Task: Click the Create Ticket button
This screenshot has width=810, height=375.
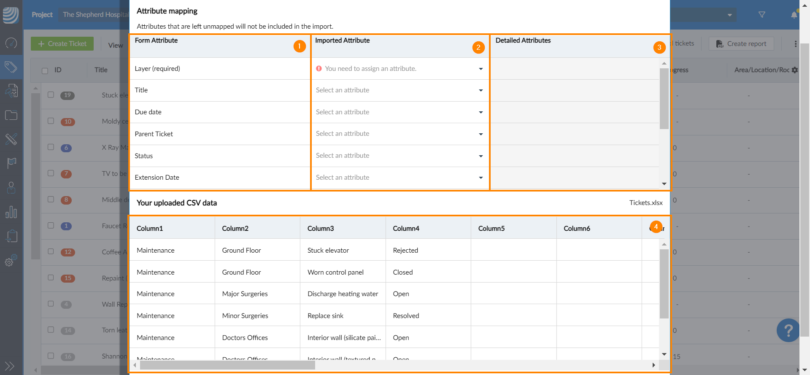Action: point(62,44)
